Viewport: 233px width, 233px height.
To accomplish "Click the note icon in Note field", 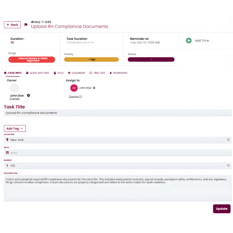I will [7, 153].
